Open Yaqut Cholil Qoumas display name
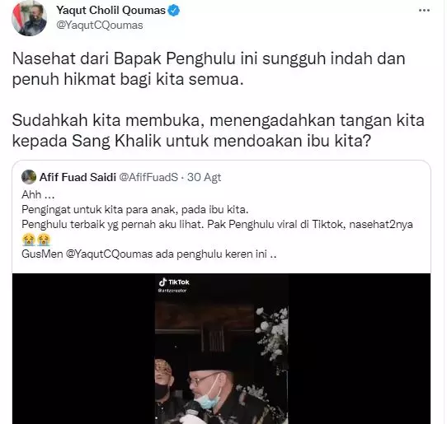 111,10
